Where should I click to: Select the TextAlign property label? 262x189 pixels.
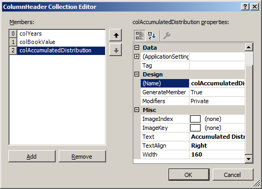tap(165, 146)
